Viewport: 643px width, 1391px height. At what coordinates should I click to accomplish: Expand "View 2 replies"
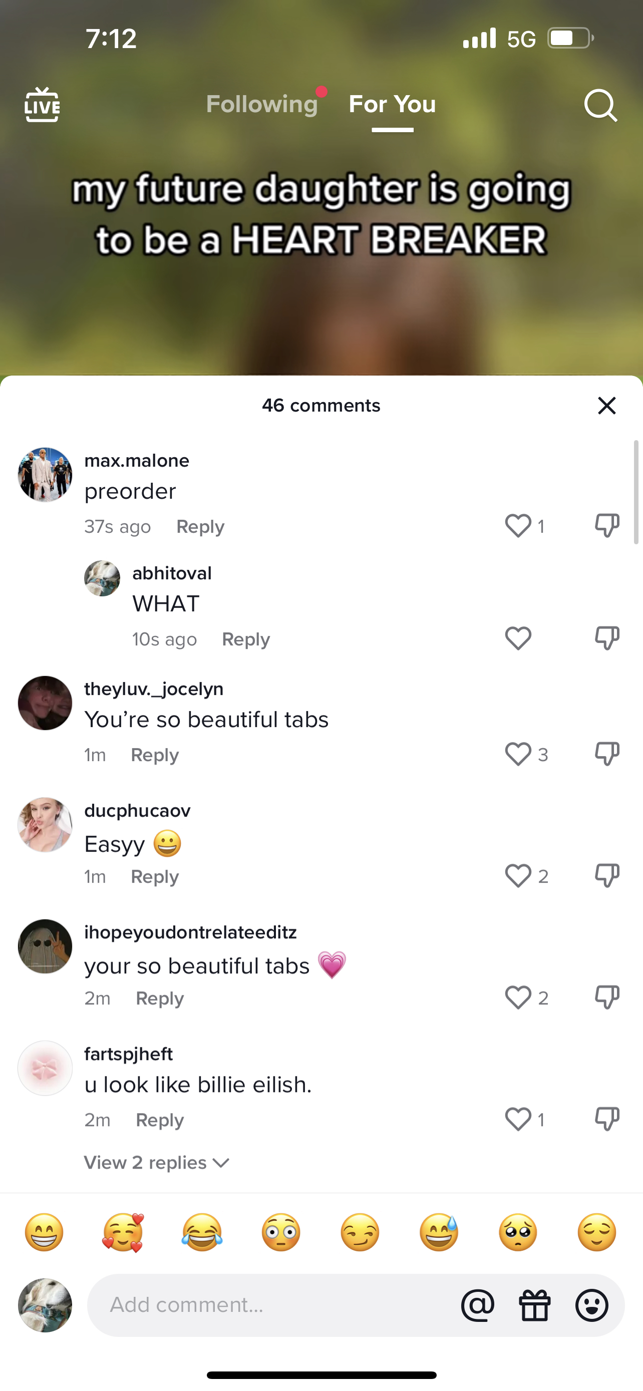coord(157,1163)
